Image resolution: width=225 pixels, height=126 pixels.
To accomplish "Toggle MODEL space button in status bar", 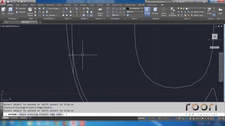I will (x=141, y=118).
